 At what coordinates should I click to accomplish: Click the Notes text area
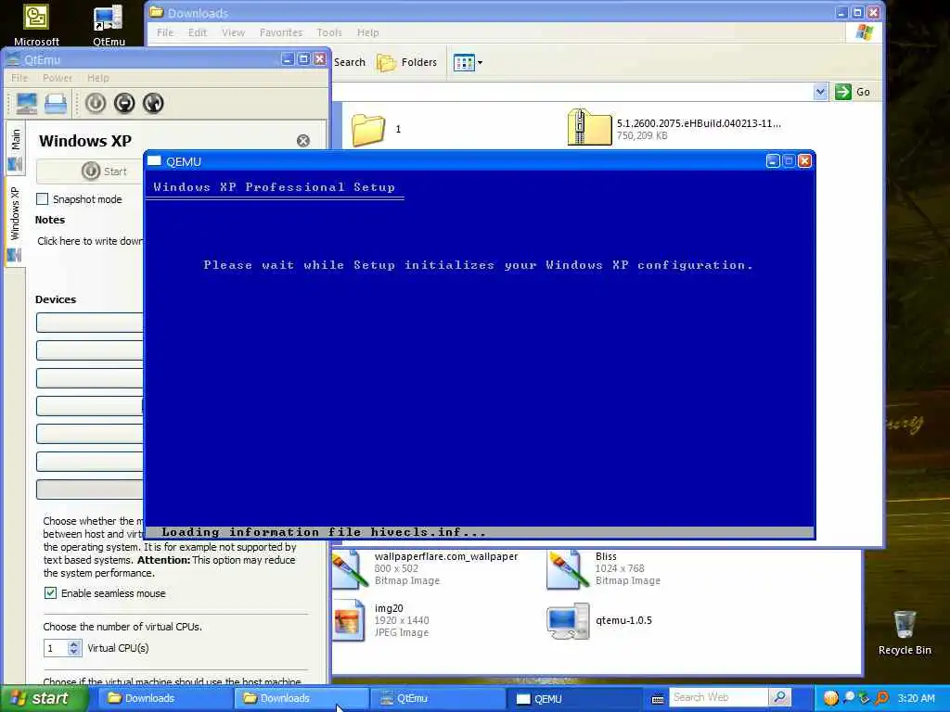click(90, 241)
